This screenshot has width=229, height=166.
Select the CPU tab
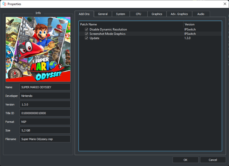click(x=138, y=14)
